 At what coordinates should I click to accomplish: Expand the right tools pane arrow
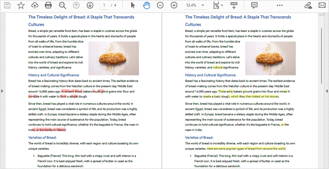pos(327,91)
